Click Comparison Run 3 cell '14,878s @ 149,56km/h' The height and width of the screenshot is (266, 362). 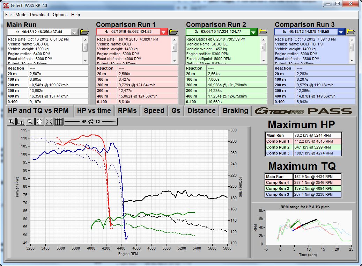326,96
